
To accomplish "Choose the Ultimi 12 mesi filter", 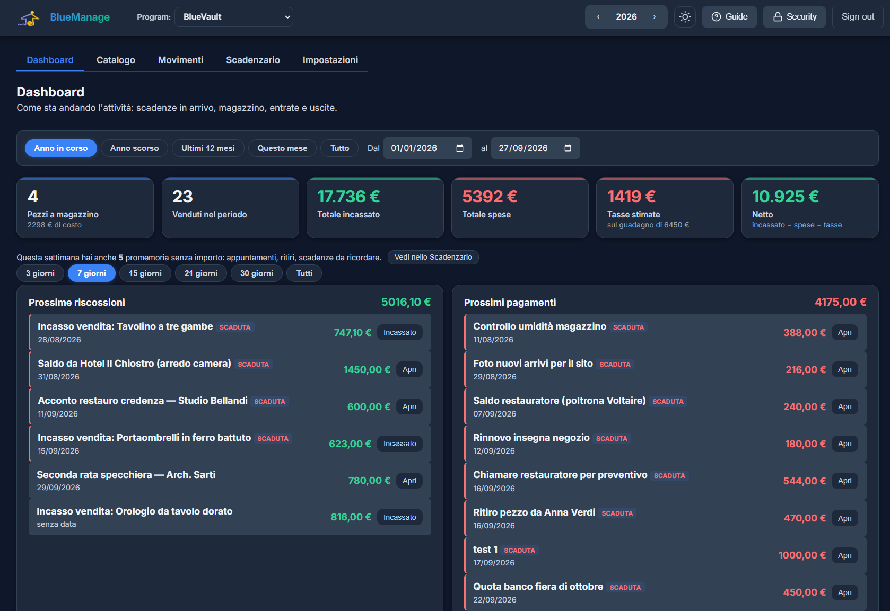I will [208, 148].
